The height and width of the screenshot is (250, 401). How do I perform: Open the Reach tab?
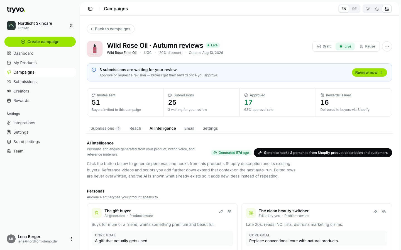click(135, 128)
